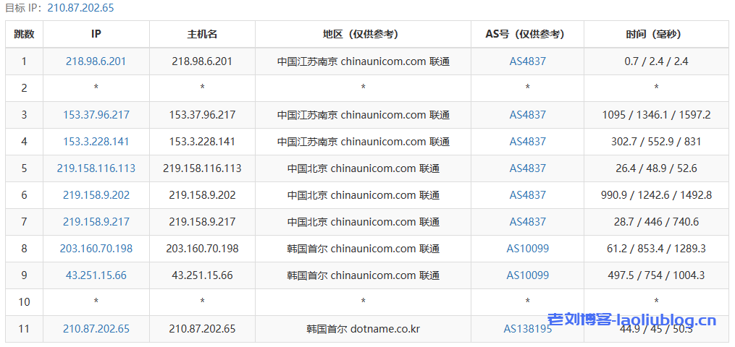
Task: Open the 203.160.70.198 IP link
Action: [x=96, y=249]
